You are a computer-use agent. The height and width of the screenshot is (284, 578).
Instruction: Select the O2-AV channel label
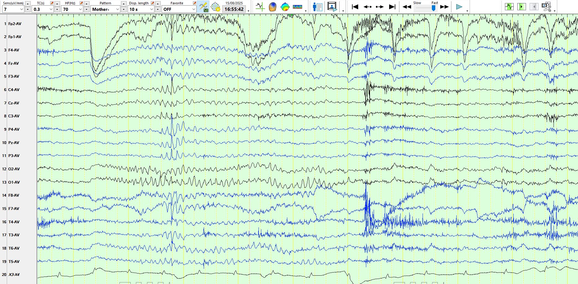point(14,169)
